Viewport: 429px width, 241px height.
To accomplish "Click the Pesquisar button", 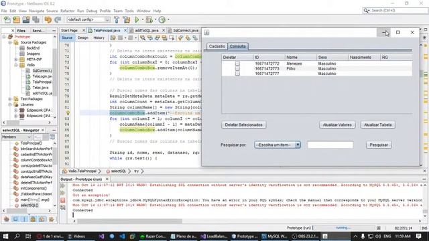I will click(379, 145).
